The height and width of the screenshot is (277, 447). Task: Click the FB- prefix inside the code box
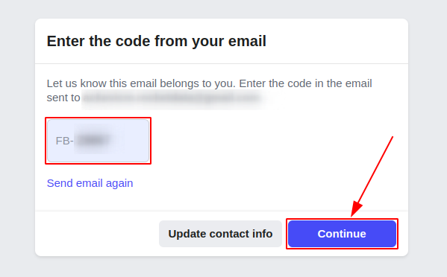tap(64, 141)
